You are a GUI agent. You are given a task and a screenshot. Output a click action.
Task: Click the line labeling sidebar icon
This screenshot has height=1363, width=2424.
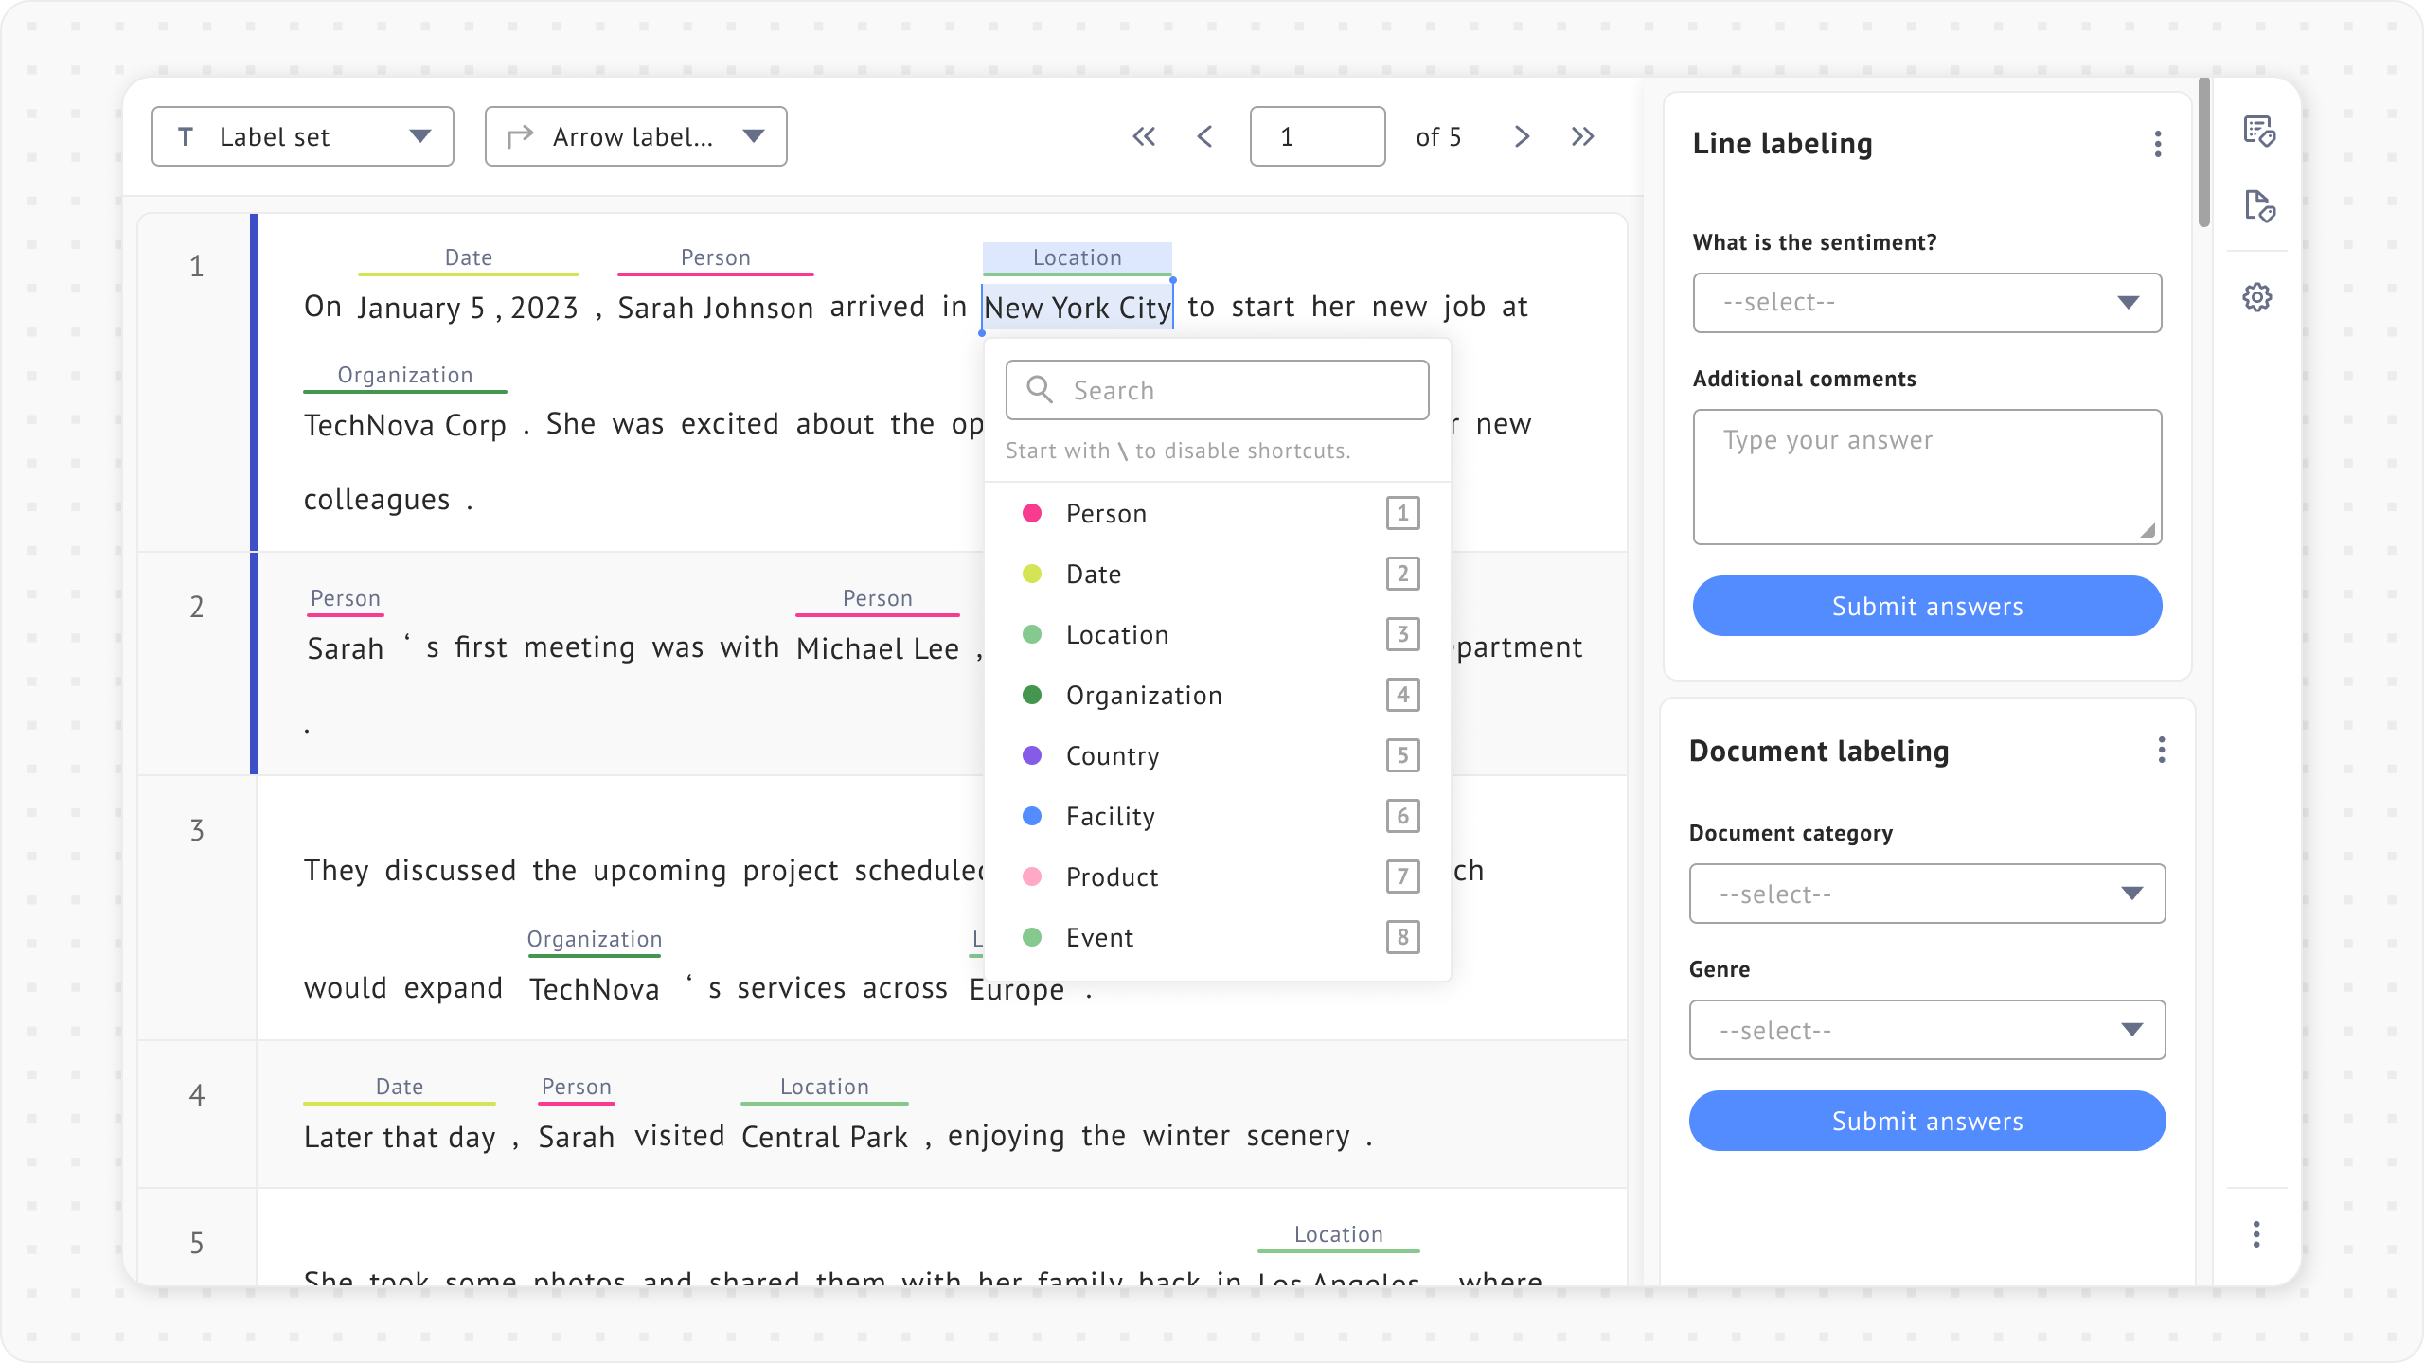pos(2258,131)
